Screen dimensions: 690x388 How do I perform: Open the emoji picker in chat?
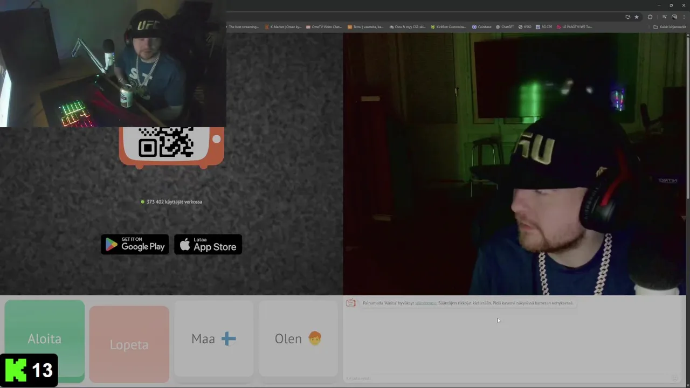[674, 378]
